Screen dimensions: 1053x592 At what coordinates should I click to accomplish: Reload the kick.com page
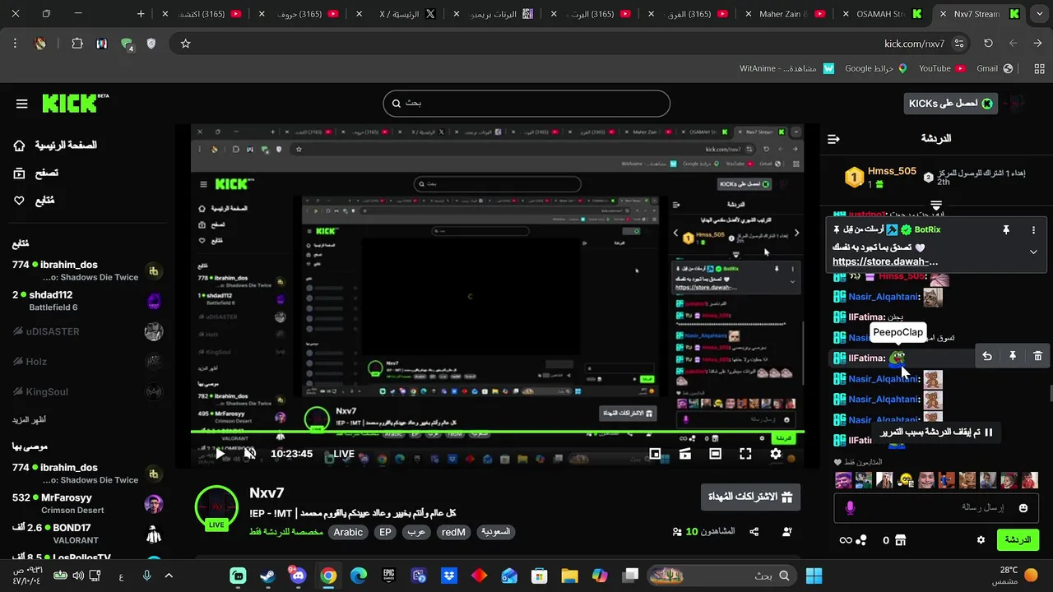(988, 44)
